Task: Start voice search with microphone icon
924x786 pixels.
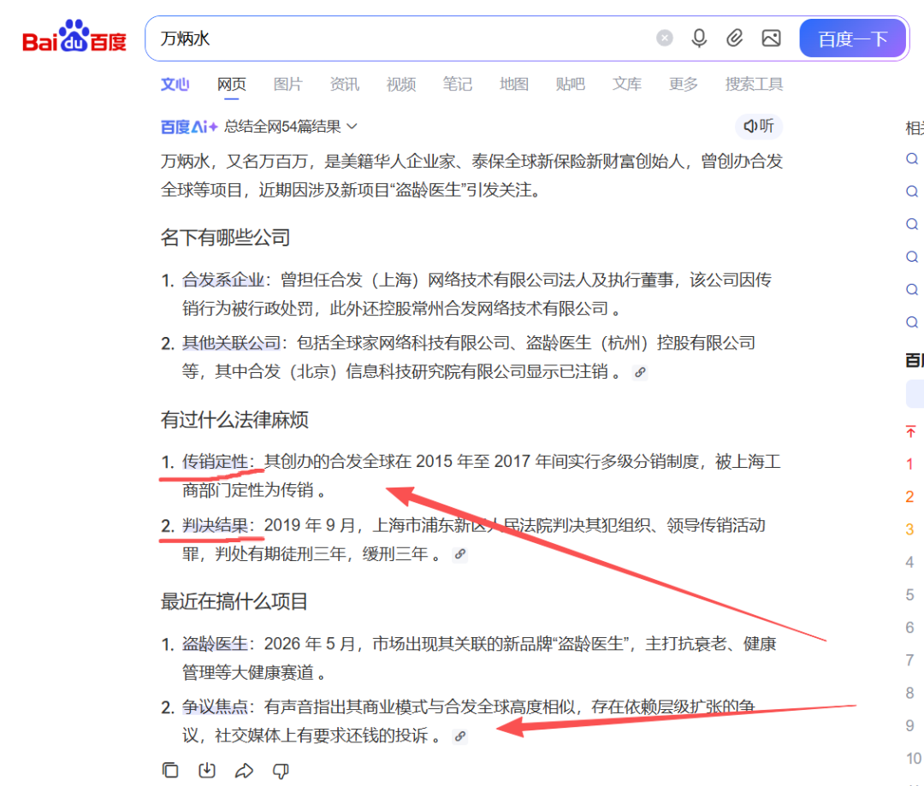Action: pyautogui.click(x=699, y=38)
